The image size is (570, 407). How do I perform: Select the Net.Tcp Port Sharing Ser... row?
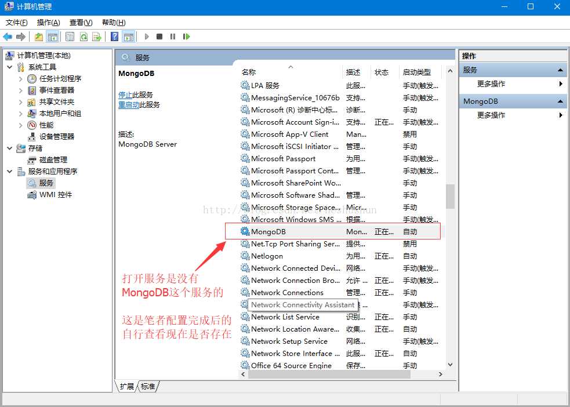pos(340,244)
